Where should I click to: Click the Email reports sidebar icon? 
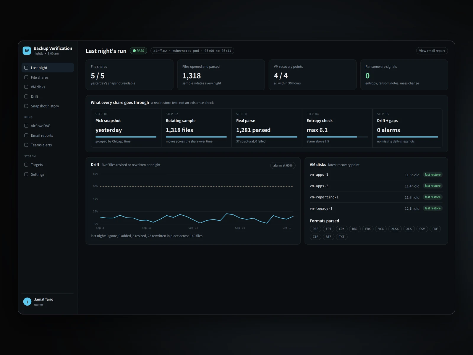[26, 135]
